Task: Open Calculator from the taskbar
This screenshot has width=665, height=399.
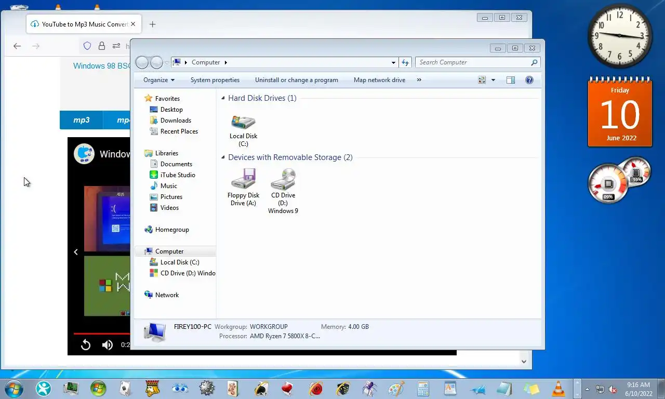Action: point(423,389)
